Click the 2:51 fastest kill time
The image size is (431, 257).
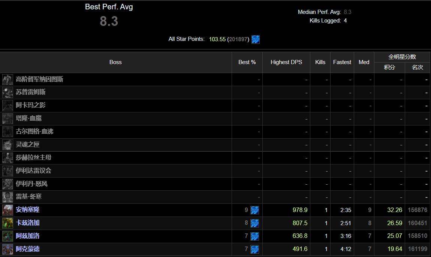(346, 223)
